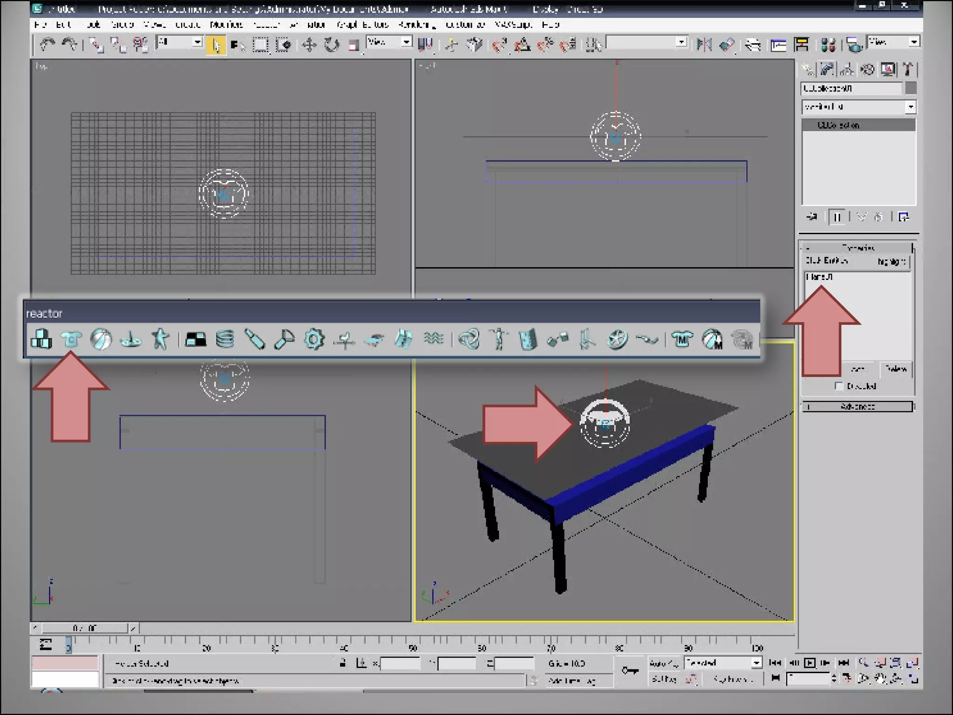The width and height of the screenshot is (953, 715).
Task: Click the Highlight button in Properties
Action: click(892, 262)
